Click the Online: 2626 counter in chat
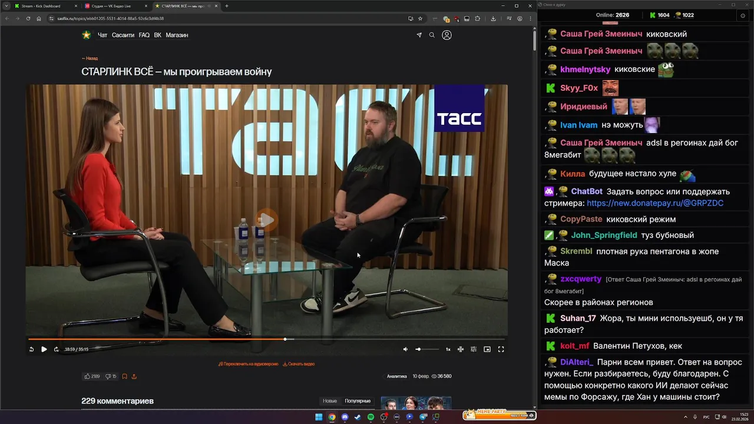This screenshot has width=754, height=424. [x=613, y=15]
